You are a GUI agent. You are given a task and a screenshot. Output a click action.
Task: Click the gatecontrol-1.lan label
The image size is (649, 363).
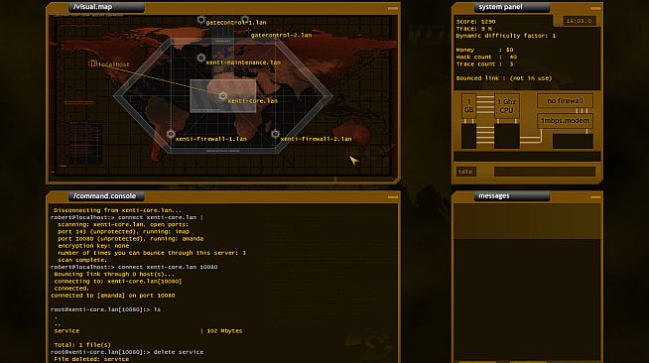pos(236,23)
